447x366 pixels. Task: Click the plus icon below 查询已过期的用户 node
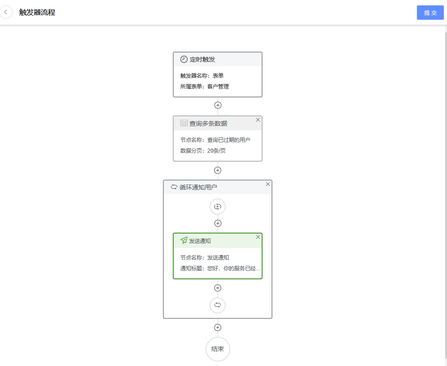[x=218, y=170]
